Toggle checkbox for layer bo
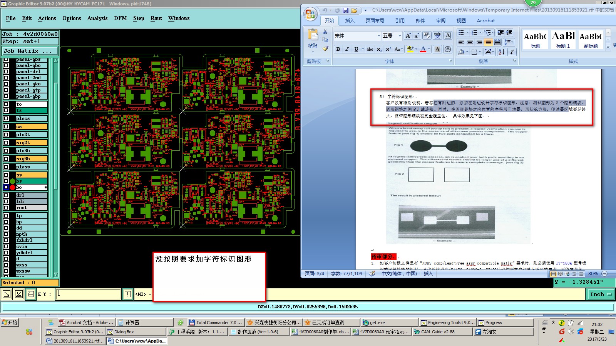The width and height of the screenshot is (616, 346). coord(6,187)
